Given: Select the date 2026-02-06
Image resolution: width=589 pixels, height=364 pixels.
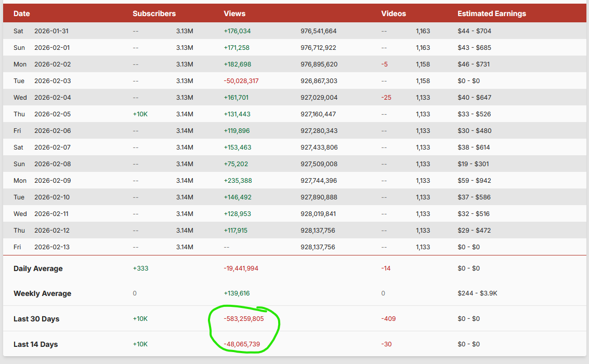Looking at the screenshot, I should pyautogui.click(x=53, y=130).
